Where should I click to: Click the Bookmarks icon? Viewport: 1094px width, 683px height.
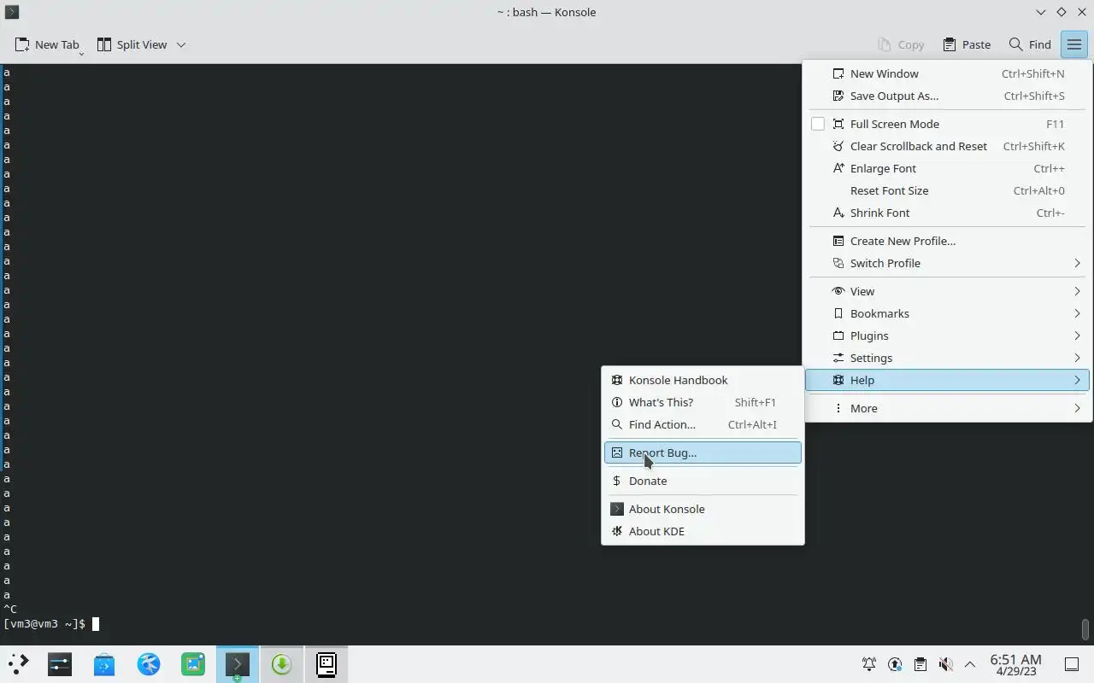point(838,313)
